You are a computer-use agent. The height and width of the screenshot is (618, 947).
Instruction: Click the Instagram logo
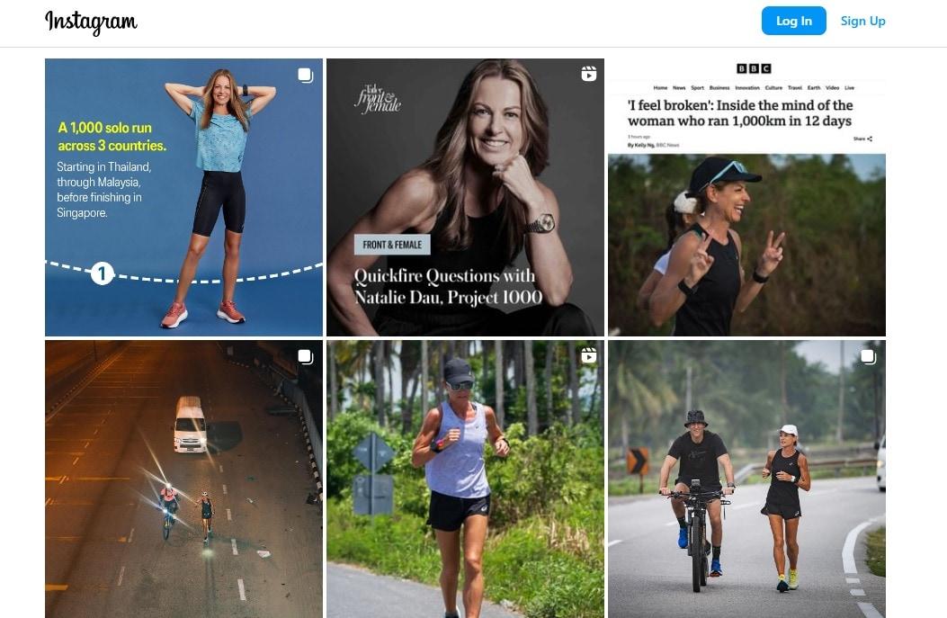coord(91,22)
